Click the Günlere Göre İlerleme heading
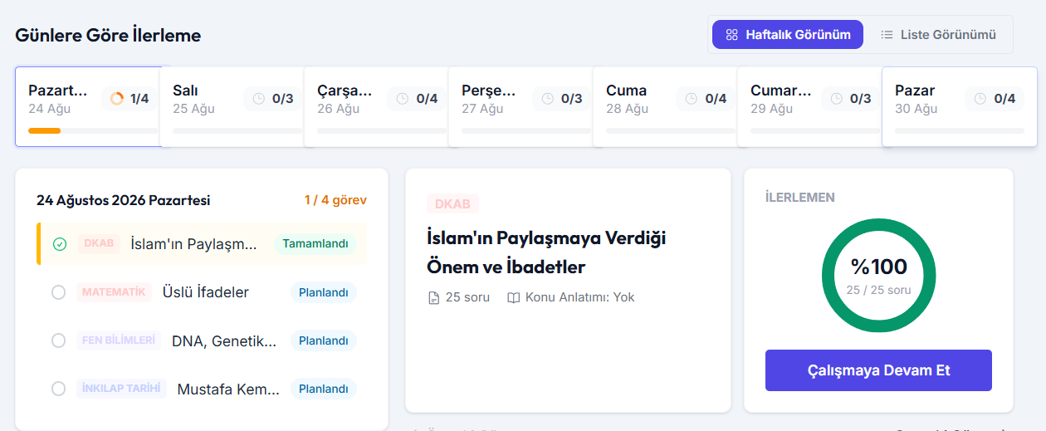The width and height of the screenshot is (1046, 431). tap(108, 35)
